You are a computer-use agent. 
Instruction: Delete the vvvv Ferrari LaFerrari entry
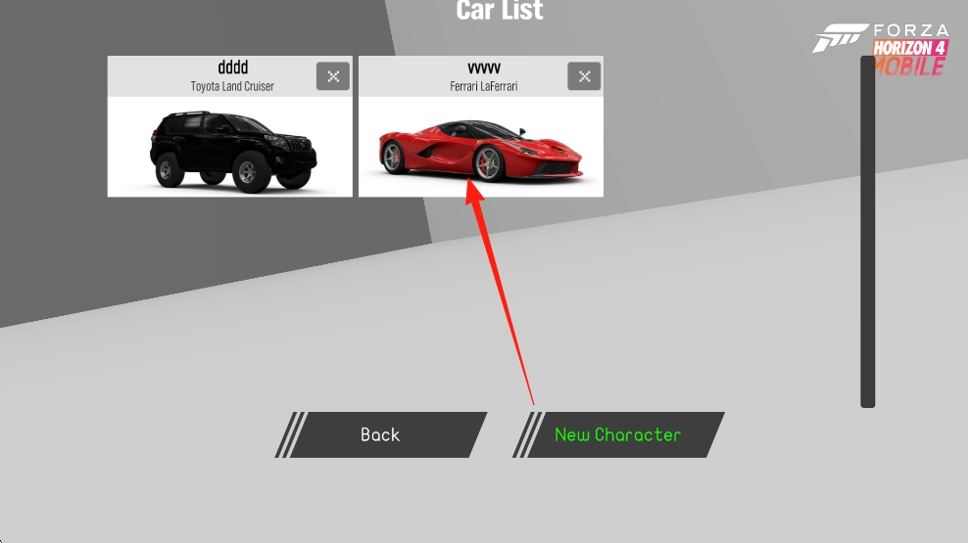[x=584, y=76]
